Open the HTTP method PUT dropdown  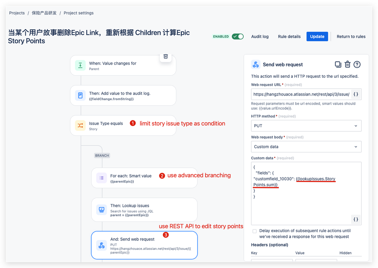[x=306, y=126]
